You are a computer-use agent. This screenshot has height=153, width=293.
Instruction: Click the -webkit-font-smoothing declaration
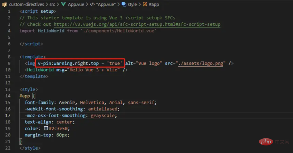coord(72,109)
